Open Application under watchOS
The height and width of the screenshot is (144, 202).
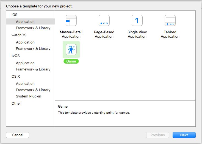(x=25, y=42)
